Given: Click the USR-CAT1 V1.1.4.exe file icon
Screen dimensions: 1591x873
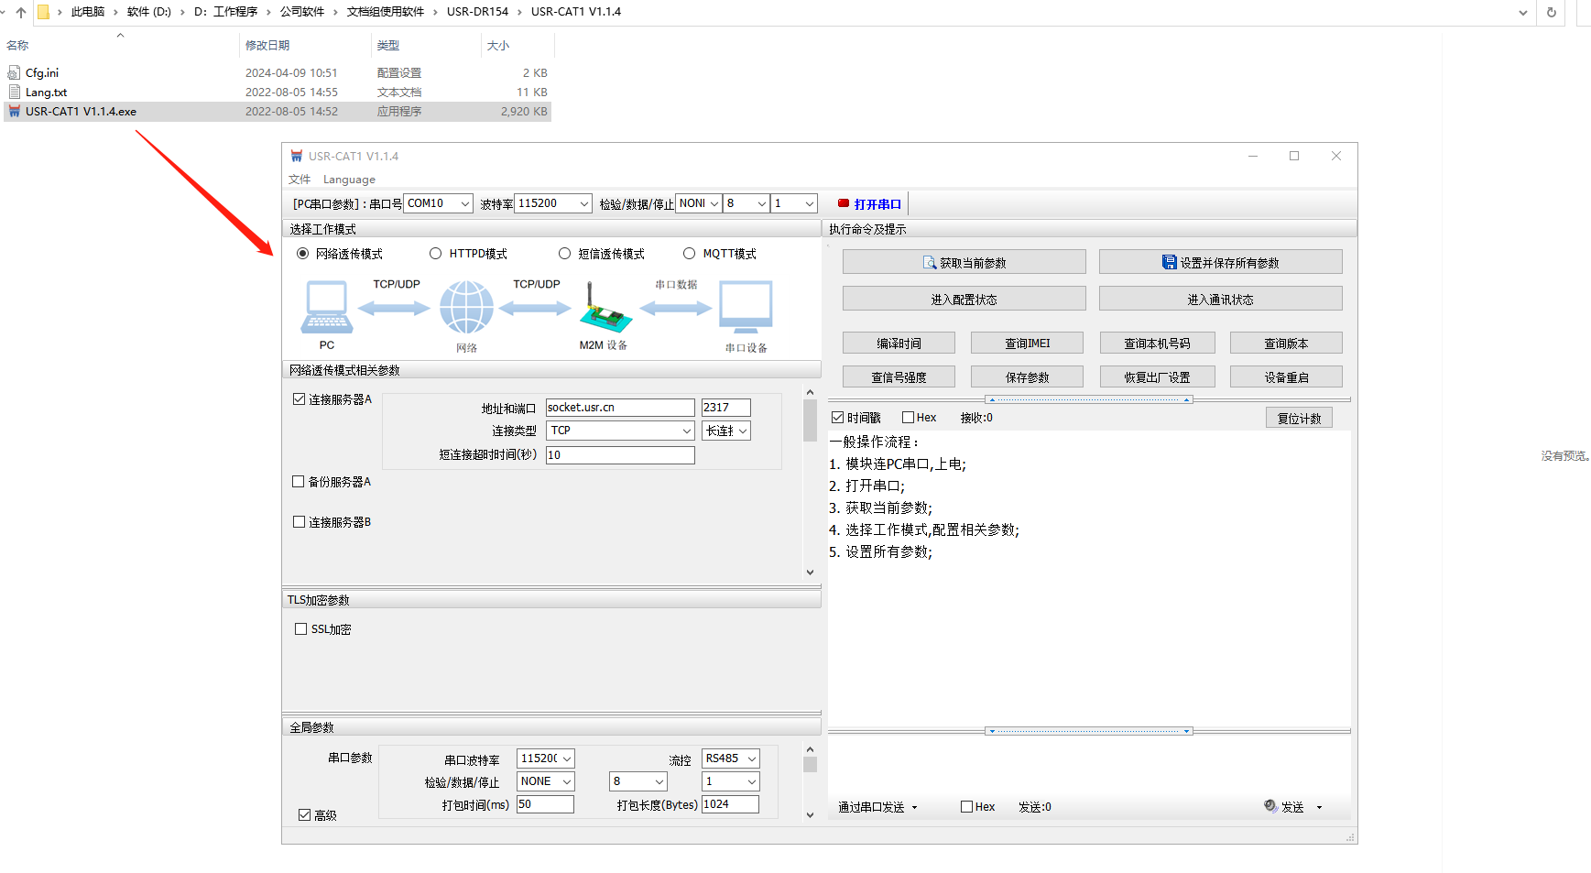Looking at the screenshot, I should pos(14,112).
